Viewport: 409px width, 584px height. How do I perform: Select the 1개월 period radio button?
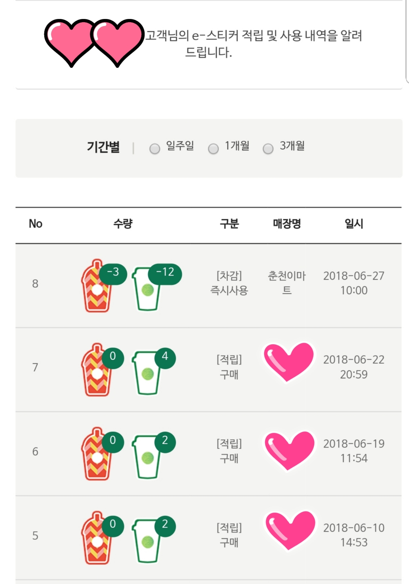pyautogui.click(x=213, y=149)
